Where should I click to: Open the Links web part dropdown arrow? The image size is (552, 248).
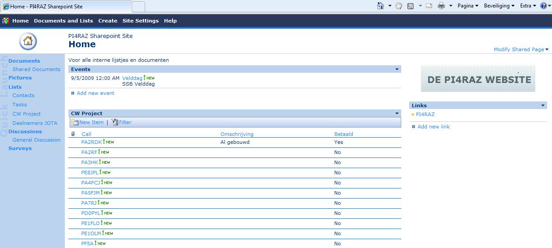click(x=543, y=105)
